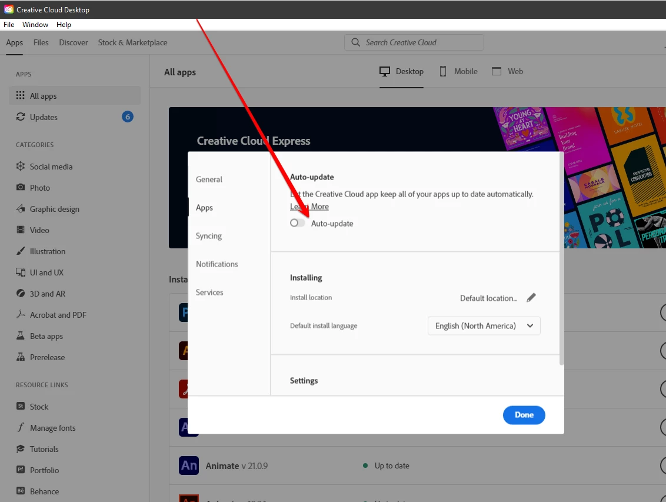Click the Acrobat and PDF icon
Viewport: 666px width, 502px height.
[x=20, y=314]
